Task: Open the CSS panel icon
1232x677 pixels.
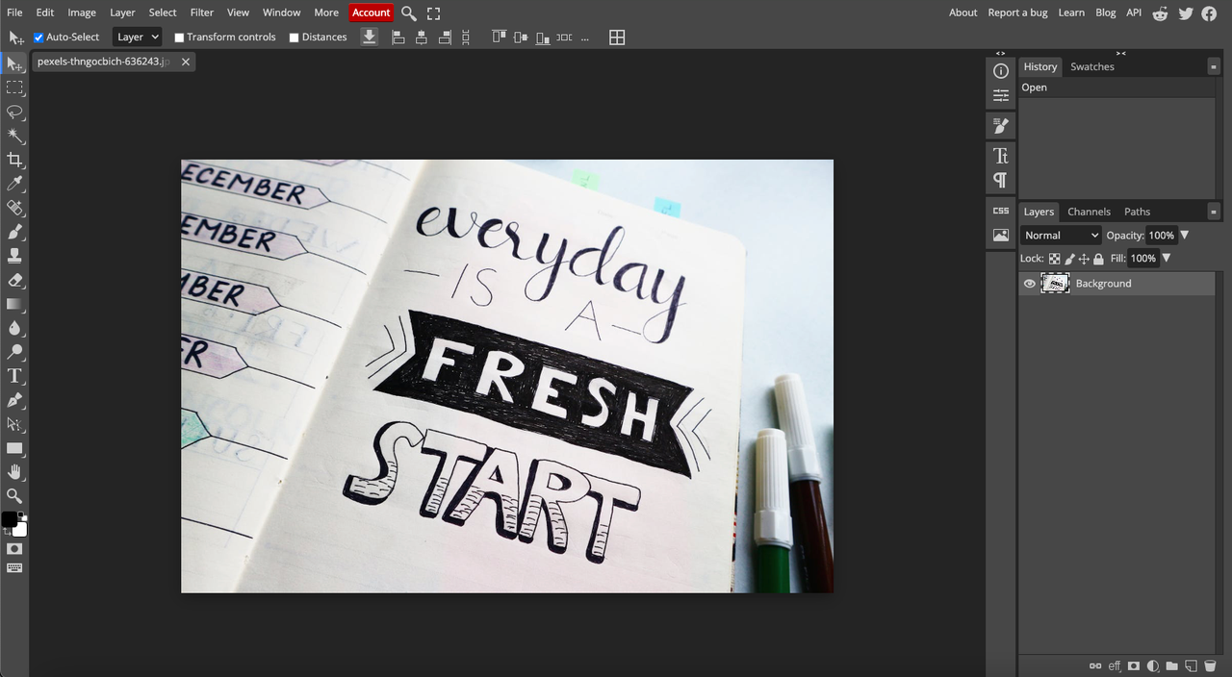Action: 1001,211
